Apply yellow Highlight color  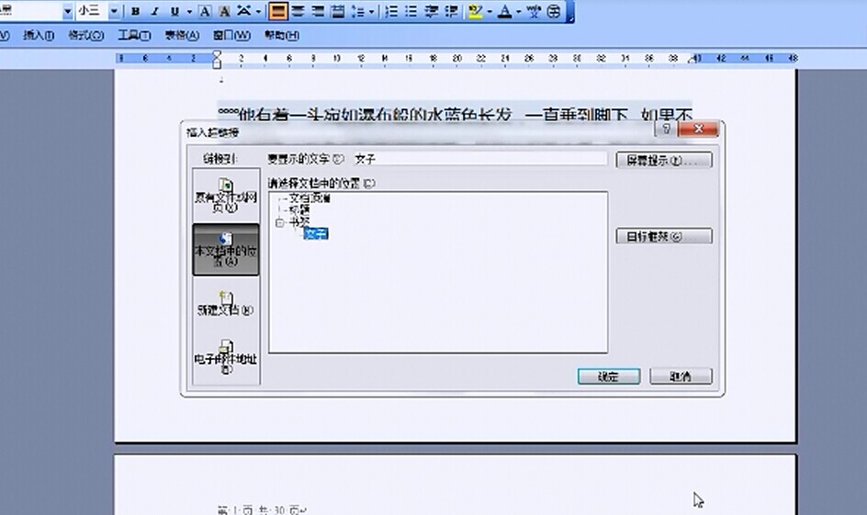[475, 11]
